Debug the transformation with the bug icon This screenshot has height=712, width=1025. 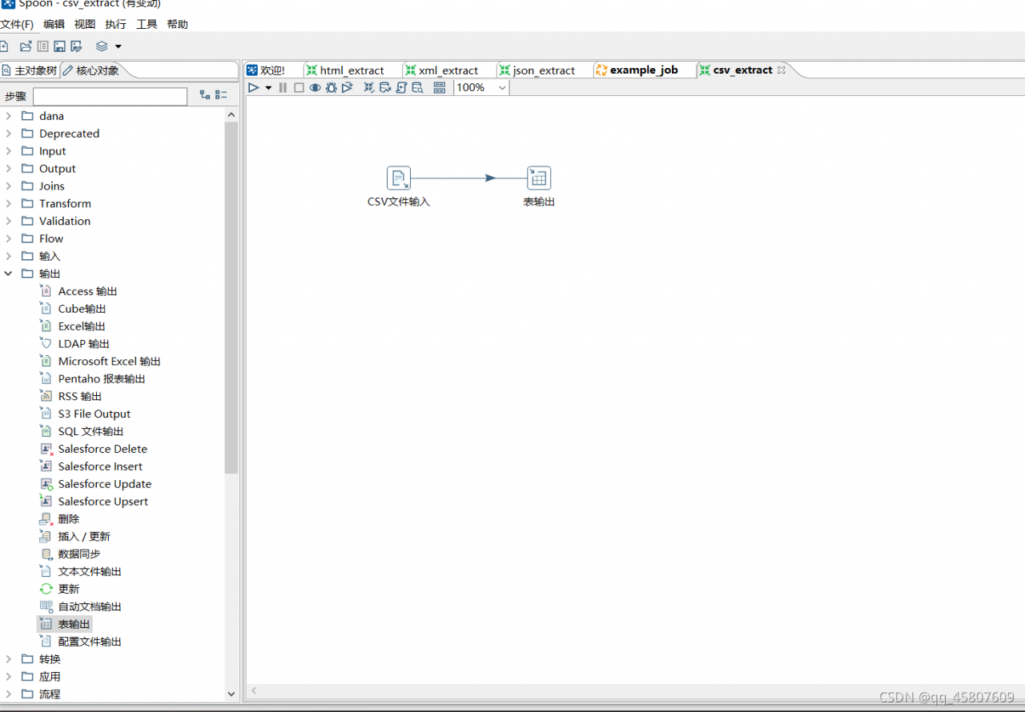(x=331, y=87)
